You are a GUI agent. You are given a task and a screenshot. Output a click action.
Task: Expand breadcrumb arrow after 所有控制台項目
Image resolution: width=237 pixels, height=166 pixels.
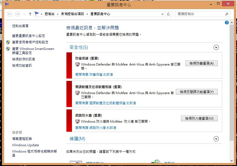tap(87, 14)
